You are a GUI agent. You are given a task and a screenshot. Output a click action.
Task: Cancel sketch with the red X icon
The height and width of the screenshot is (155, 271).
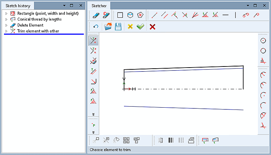[x=152, y=27]
